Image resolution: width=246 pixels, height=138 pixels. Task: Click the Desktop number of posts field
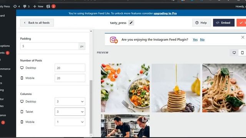[x=70, y=68]
